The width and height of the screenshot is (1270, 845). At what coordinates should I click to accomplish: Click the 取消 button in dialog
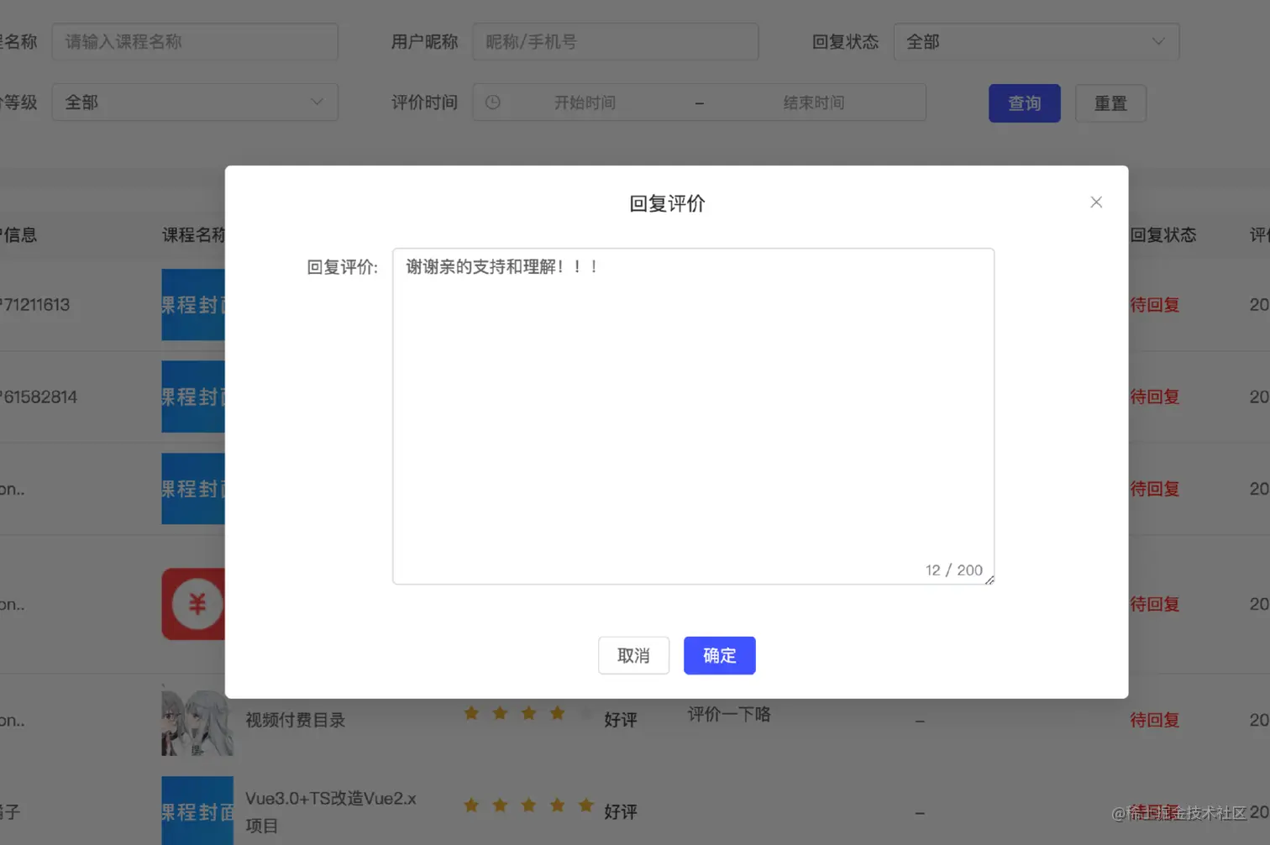click(x=633, y=655)
